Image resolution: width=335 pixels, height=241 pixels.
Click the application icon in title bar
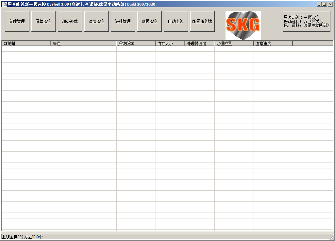(x=5, y=4)
